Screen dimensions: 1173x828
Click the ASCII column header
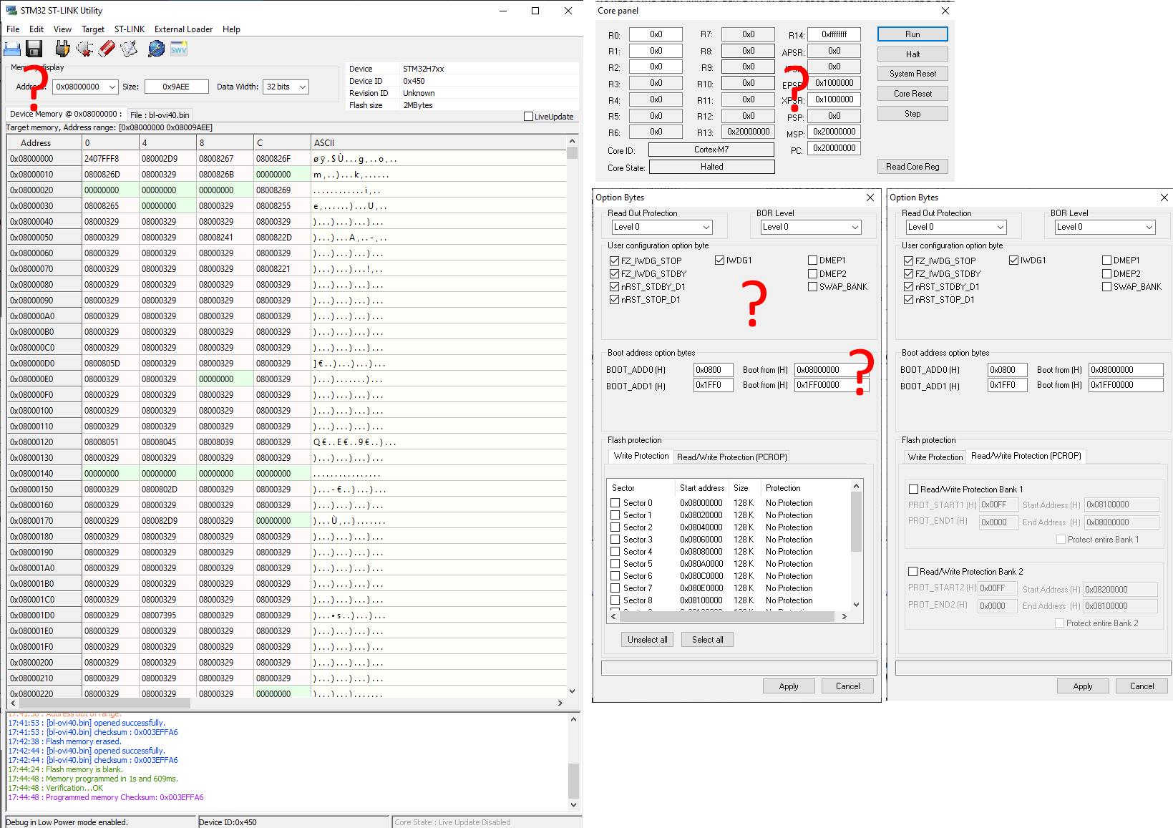tap(439, 143)
